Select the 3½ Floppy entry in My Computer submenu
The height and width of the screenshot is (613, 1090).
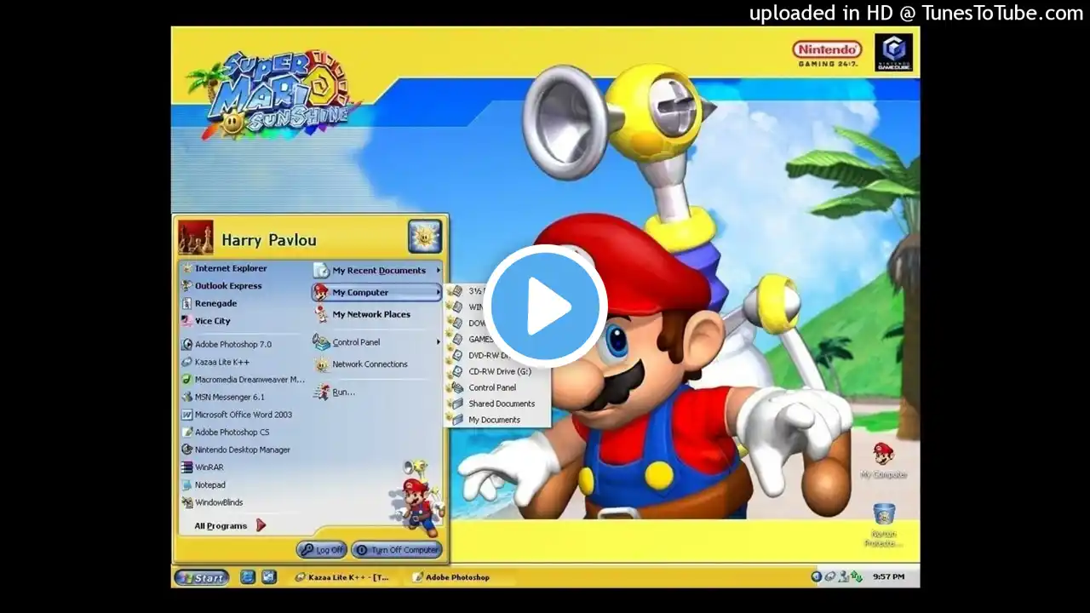[x=467, y=291]
